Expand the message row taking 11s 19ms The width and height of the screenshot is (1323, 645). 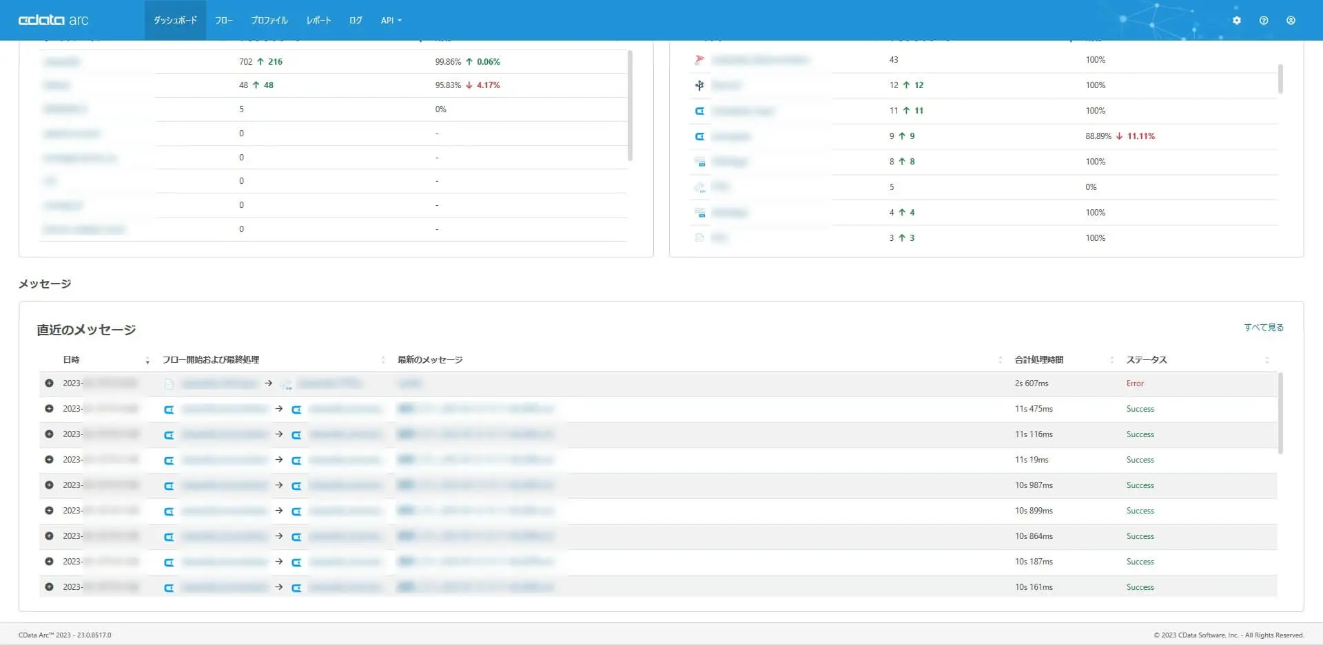coord(49,460)
